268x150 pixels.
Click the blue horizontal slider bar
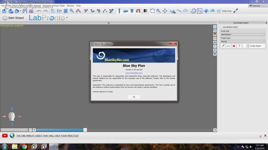60,130
